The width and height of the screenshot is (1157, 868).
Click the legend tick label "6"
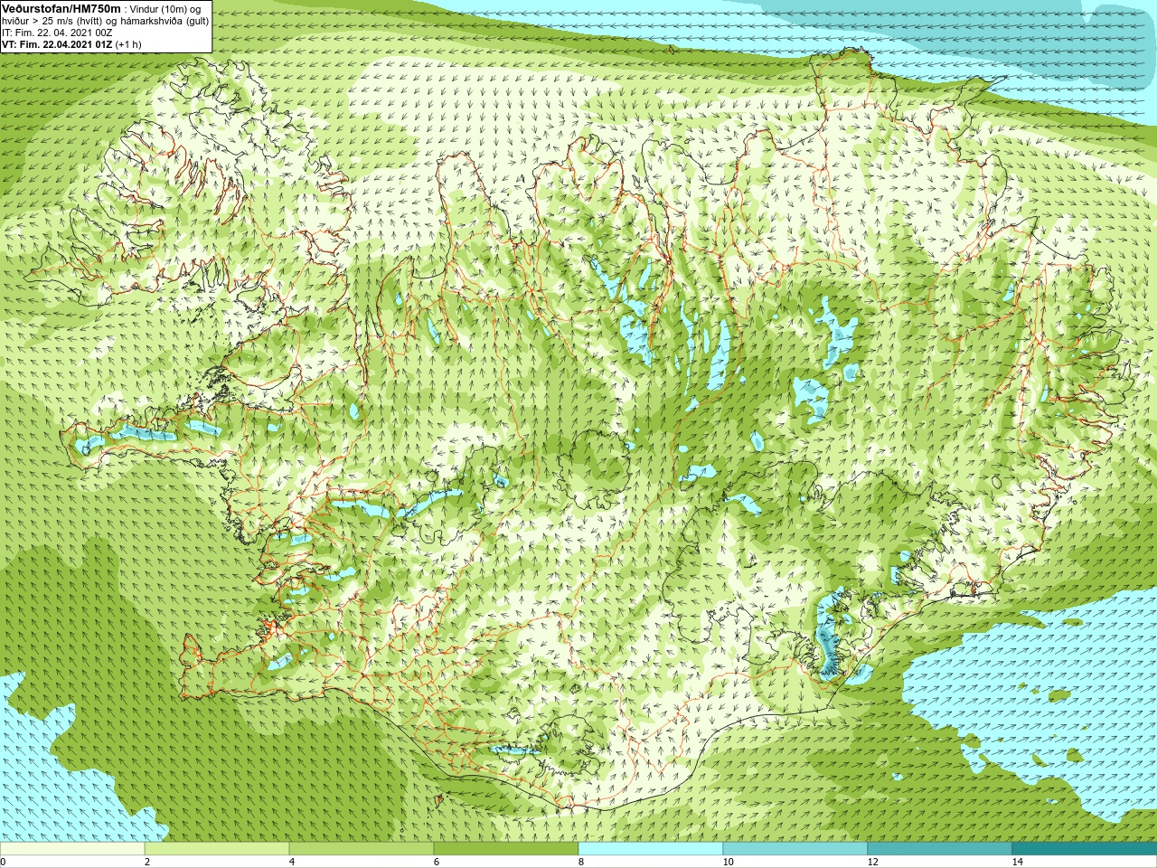[437, 861]
